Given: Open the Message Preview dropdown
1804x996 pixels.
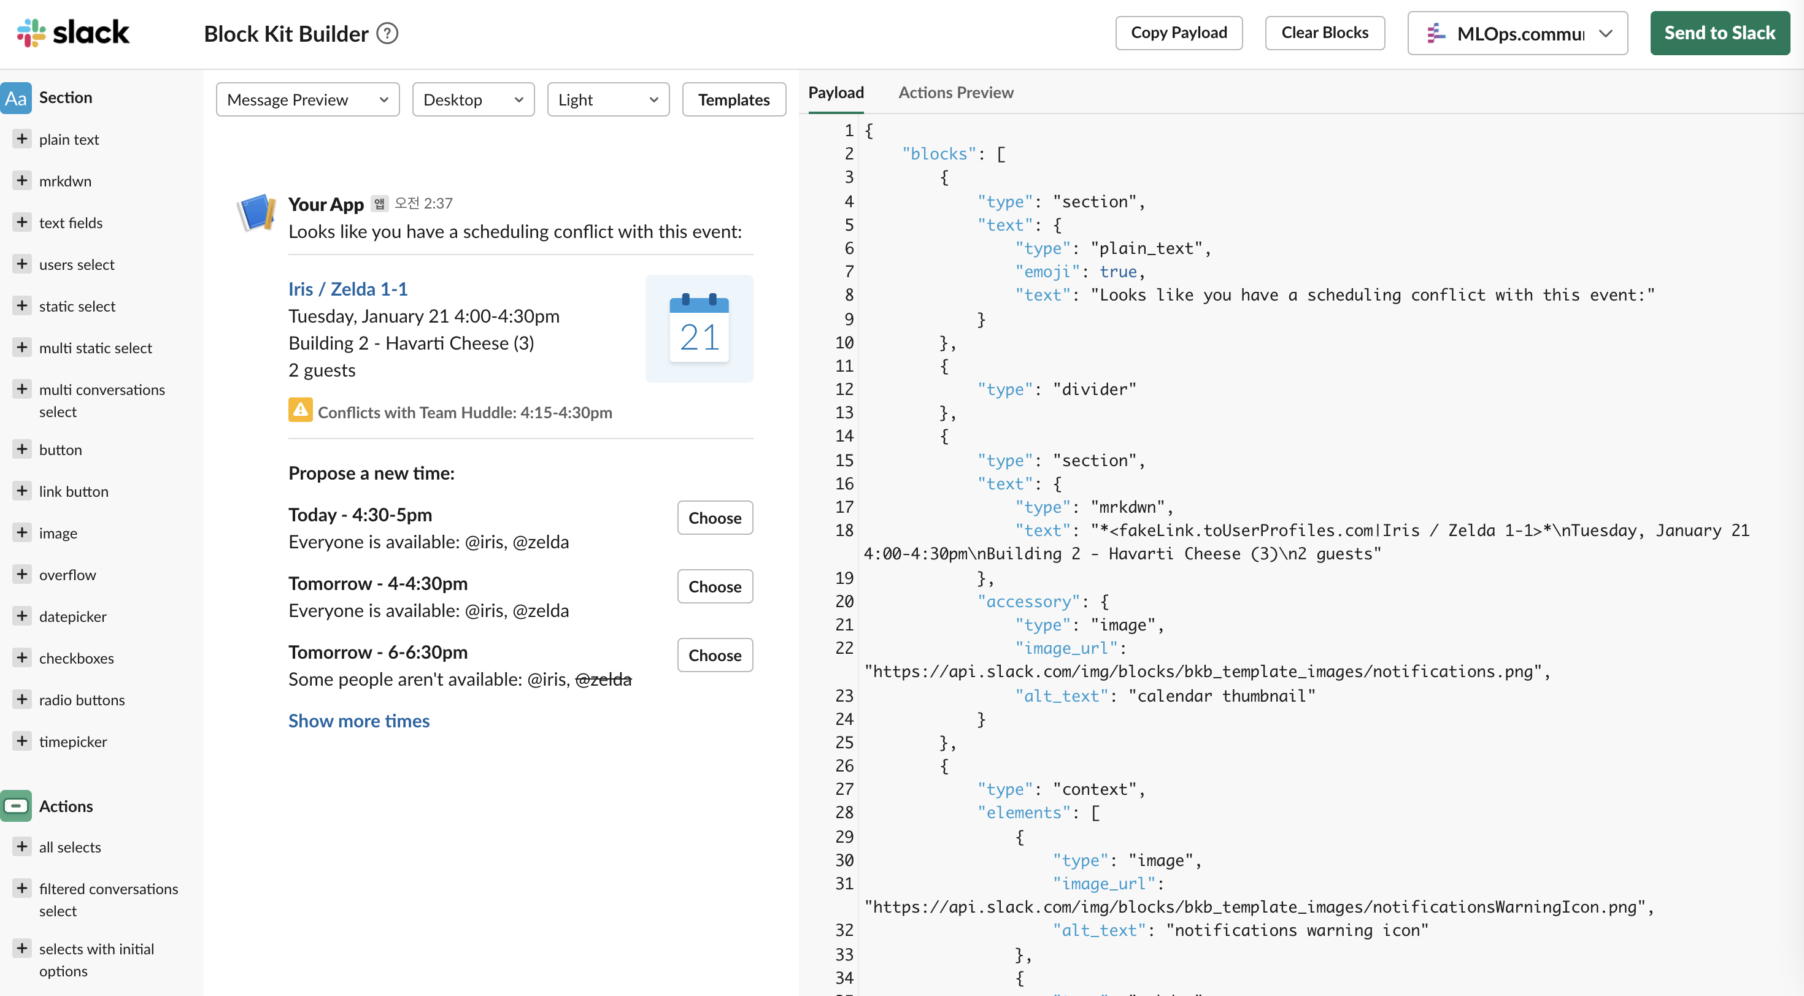Looking at the screenshot, I should pos(307,99).
